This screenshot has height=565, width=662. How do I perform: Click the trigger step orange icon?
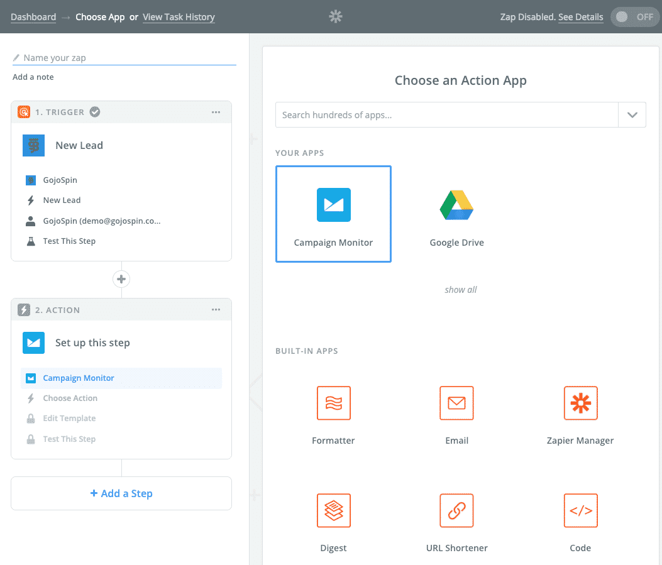tap(24, 112)
